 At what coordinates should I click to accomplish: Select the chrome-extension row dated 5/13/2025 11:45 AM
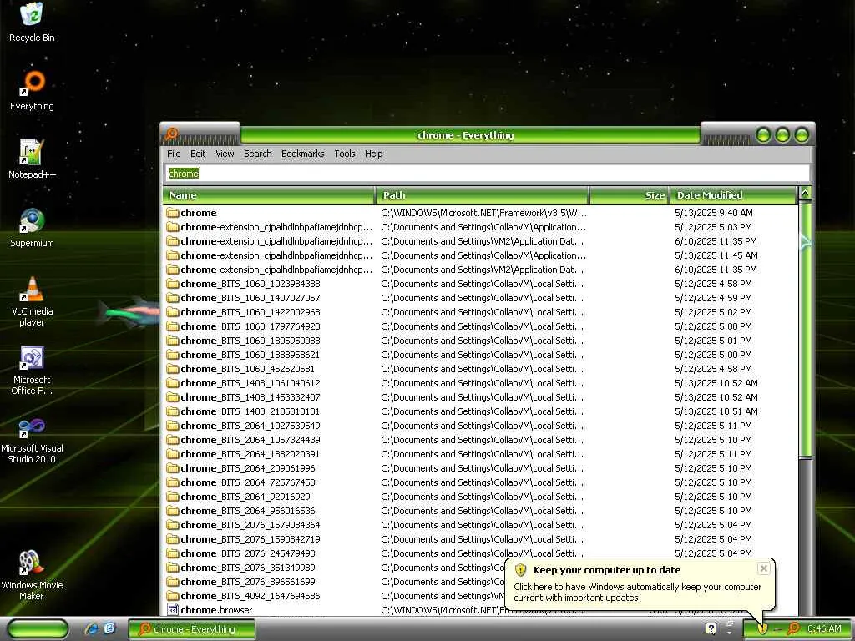click(480, 255)
